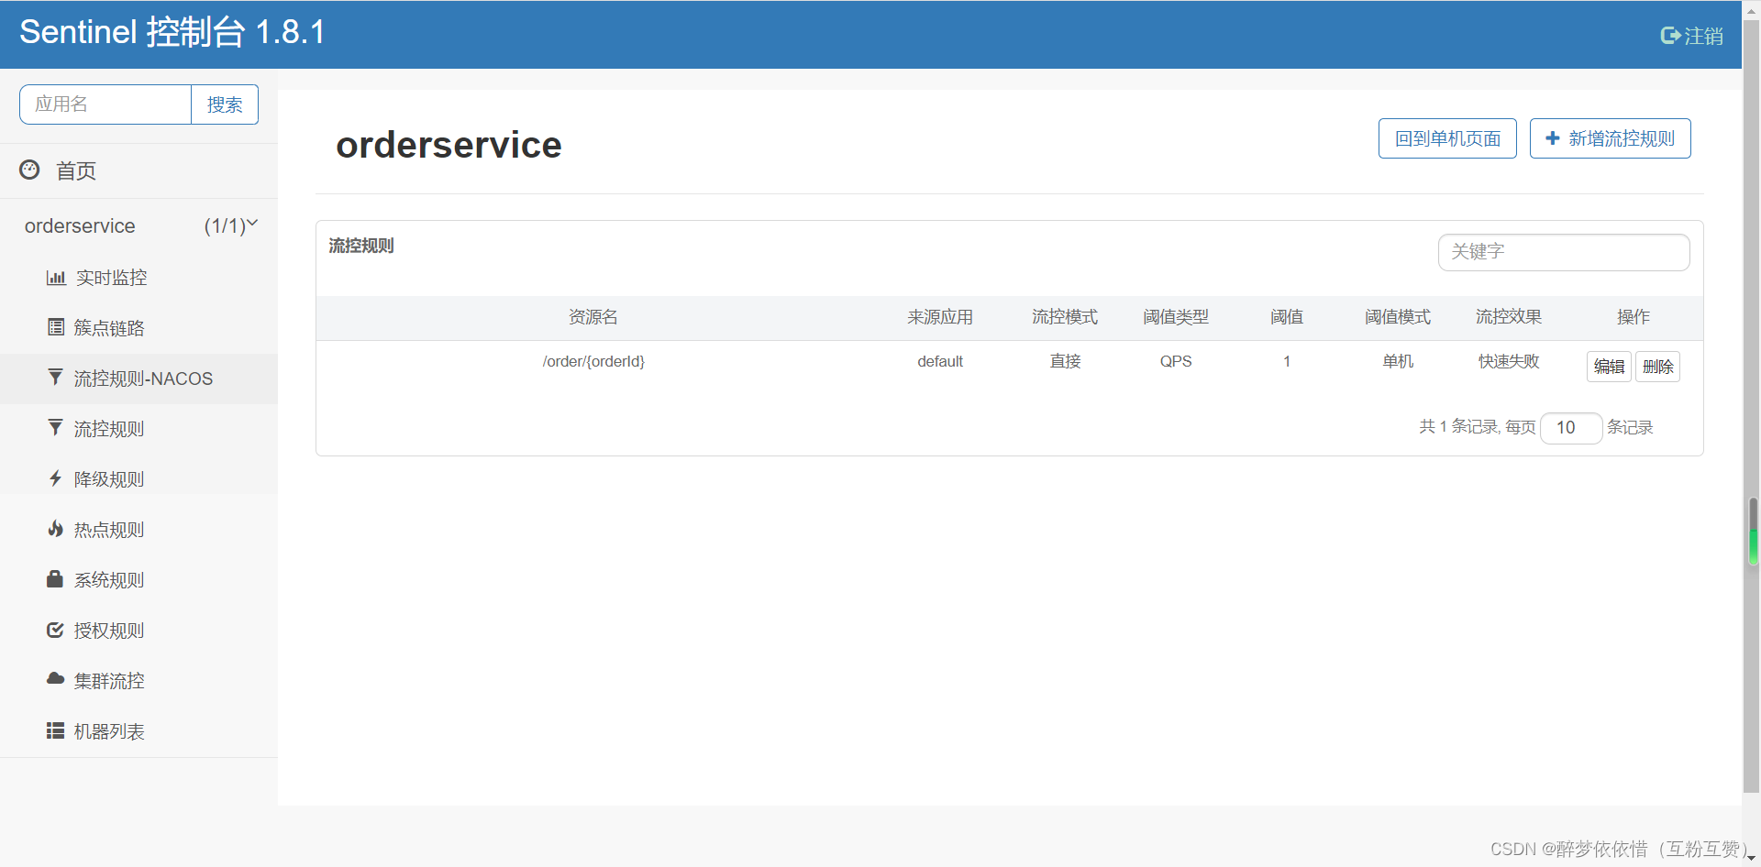The height and width of the screenshot is (867, 1761).
Task: Click the QPS threshold type cell
Action: [x=1176, y=361]
